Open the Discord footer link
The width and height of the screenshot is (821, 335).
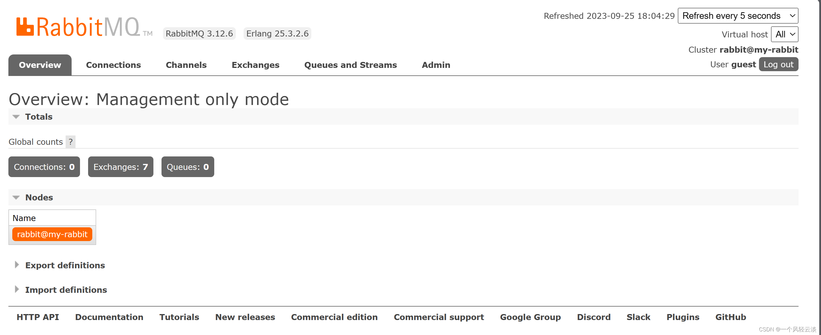point(594,317)
